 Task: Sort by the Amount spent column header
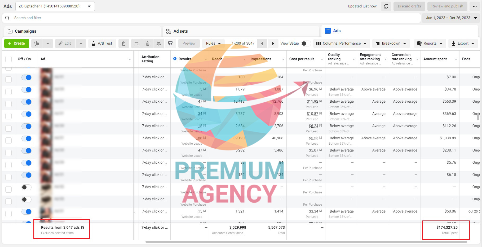point(440,59)
